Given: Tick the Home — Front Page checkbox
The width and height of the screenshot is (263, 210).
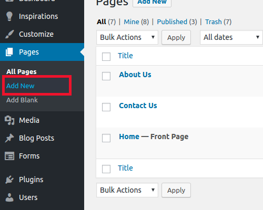Looking at the screenshot, I should pyautogui.click(x=106, y=138).
